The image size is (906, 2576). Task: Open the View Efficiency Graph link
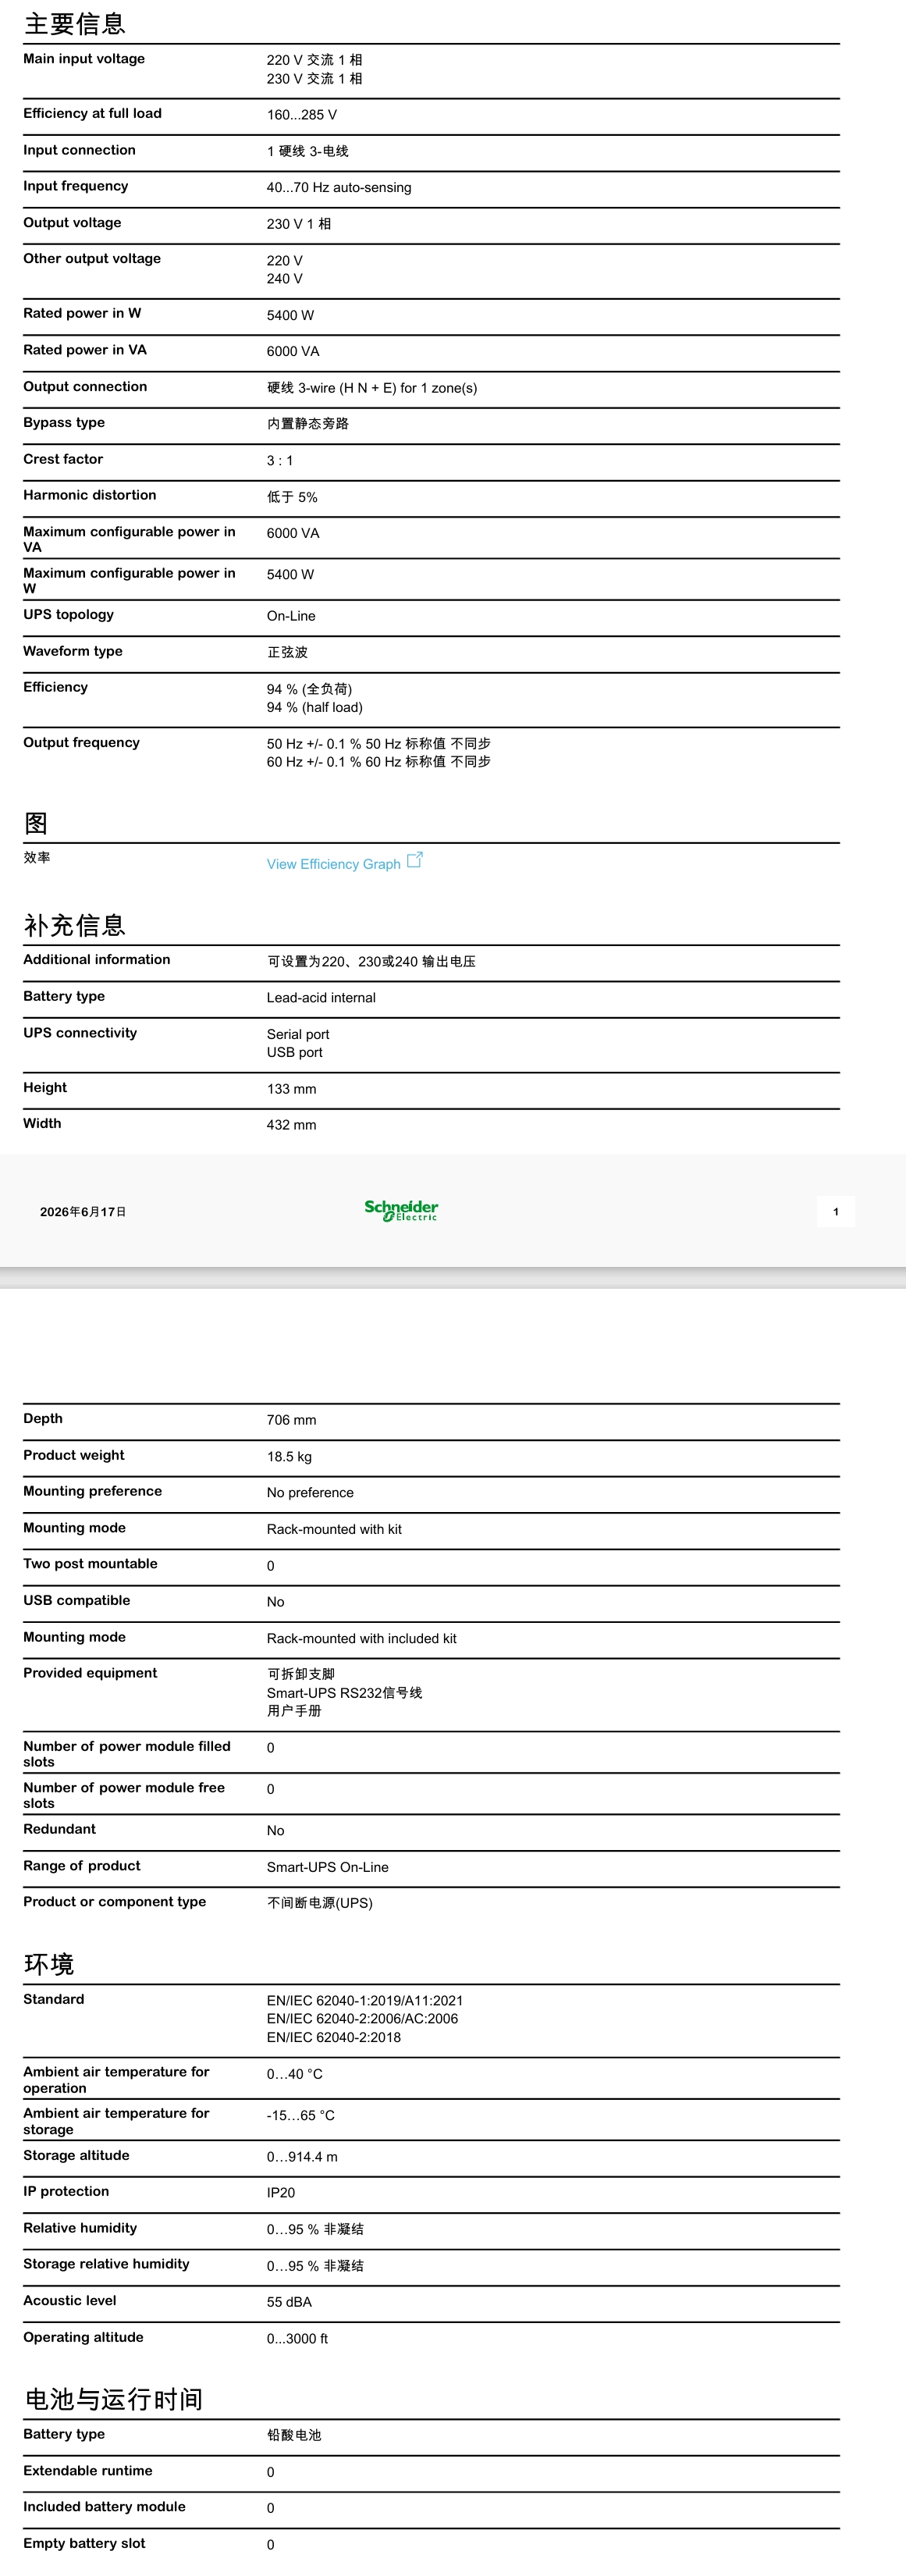tap(333, 864)
